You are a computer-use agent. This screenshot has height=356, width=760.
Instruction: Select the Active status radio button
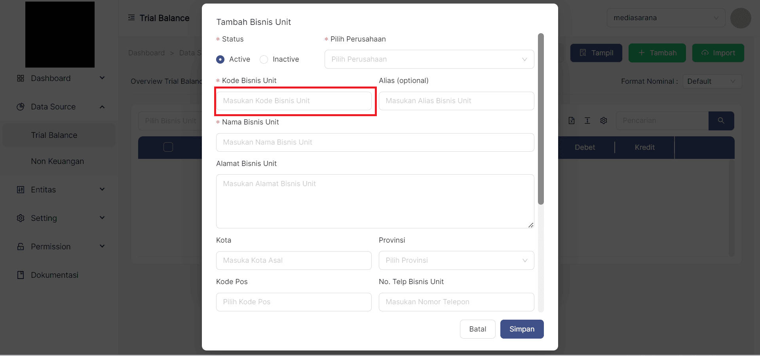point(220,59)
